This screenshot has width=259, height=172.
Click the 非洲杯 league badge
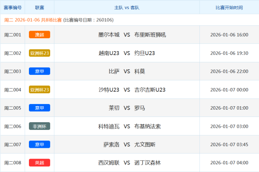[x=39, y=126]
